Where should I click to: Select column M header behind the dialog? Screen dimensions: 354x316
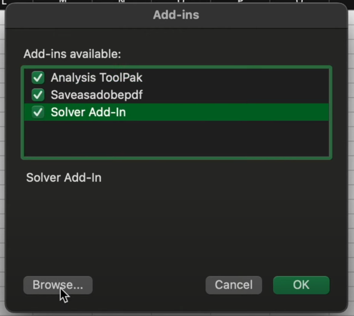click(x=62, y=2)
